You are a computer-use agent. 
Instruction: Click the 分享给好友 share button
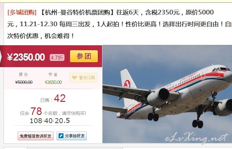click(x=72, y=136)
